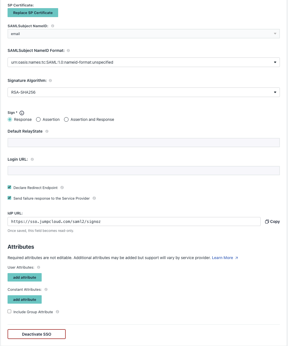Click info icon for Send failure response
The height and width of the screenshot is (346, 288).
click(94, 198)
